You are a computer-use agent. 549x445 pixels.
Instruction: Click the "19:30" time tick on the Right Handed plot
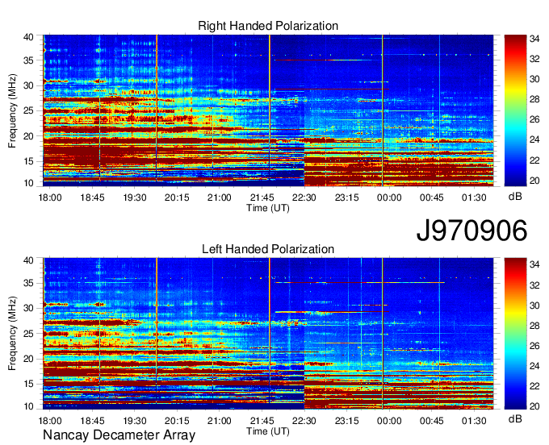coord(135,198)
